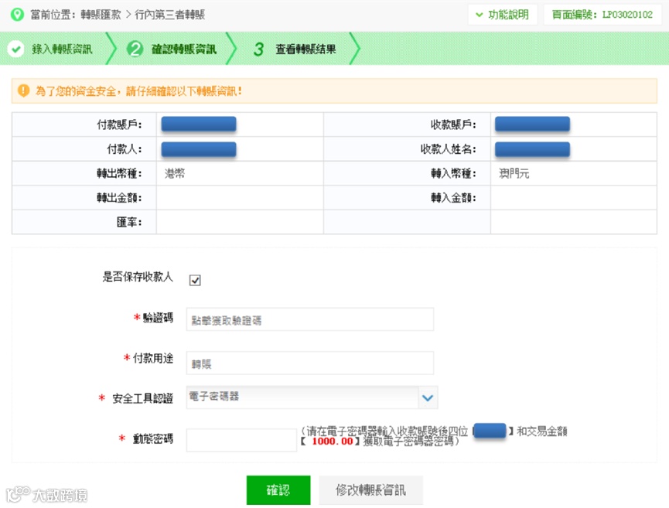Click the 轉出幣種 label
The width and height of the screenshot is (669, 508).
pyautogui.click(x=119, y=173)
